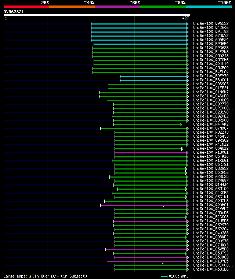Select the UniRef100_A4TVK2 label
The width and height of the screenshot is (235, 279).
pos(211,124)
